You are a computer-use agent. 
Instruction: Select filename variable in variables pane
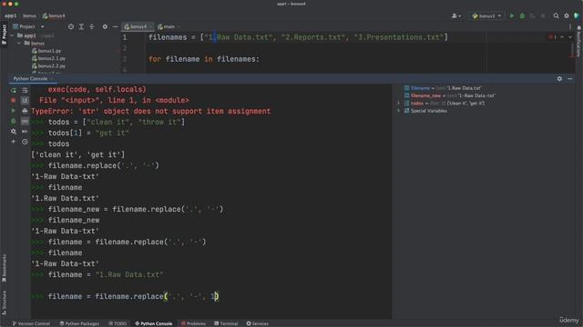coord(443,88)
